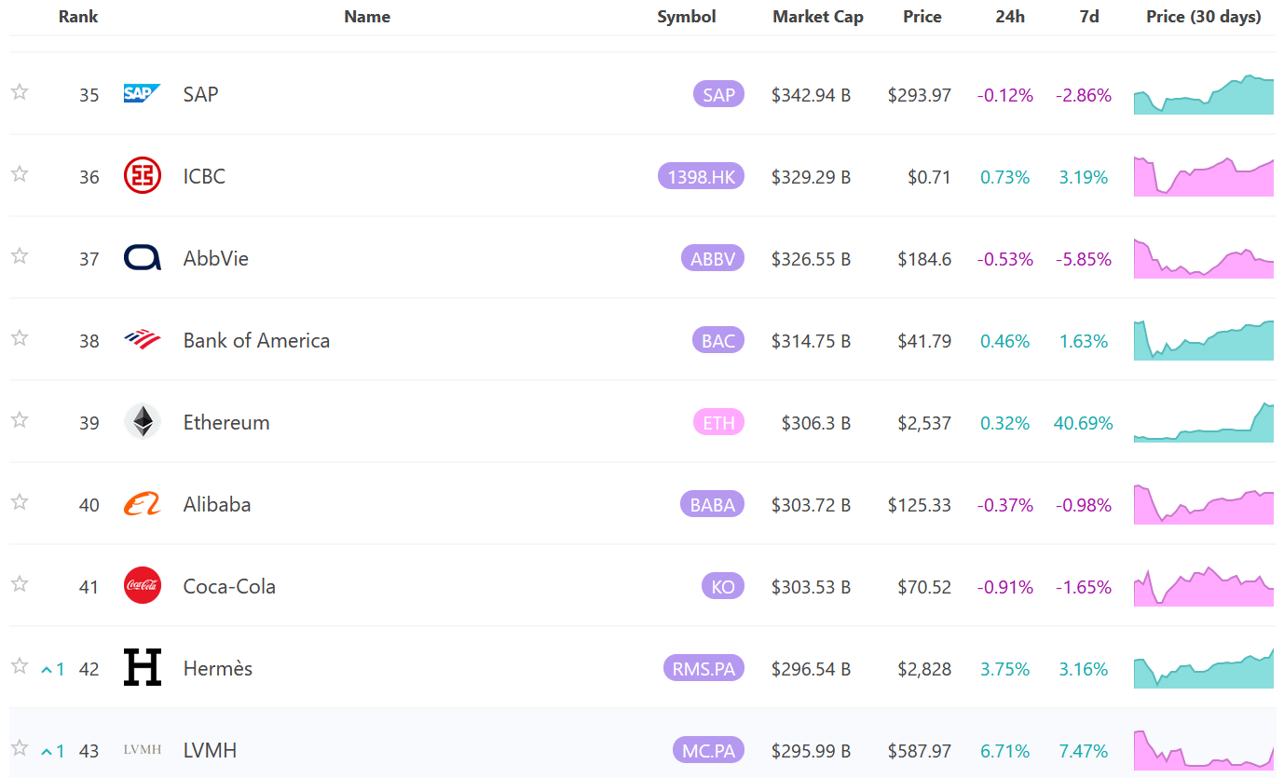Click Ethereum 7d value 40.69%
This screenshot has width=1284, height=778.
coord(1084,423)
